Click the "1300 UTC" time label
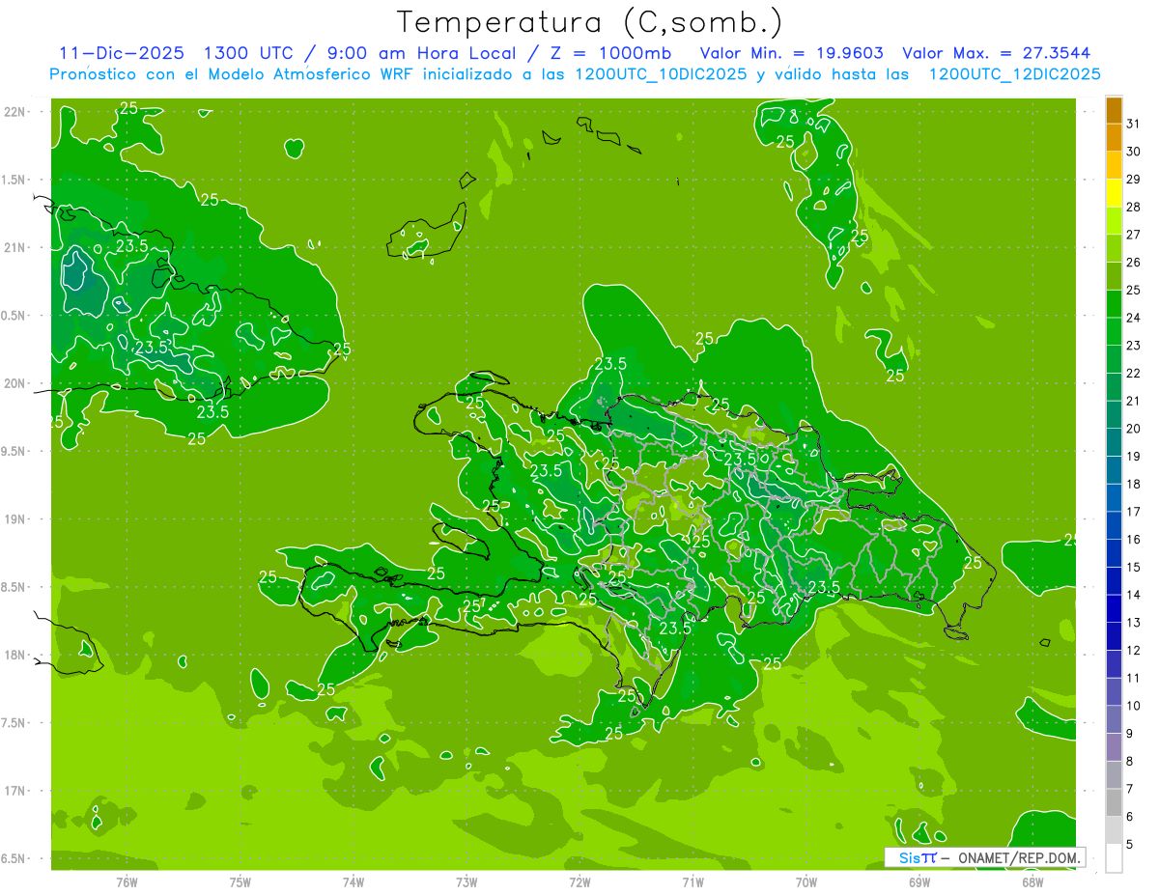 pyautogui.click(x=247, y=53)
